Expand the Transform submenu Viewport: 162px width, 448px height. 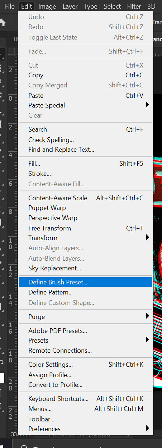85,238
